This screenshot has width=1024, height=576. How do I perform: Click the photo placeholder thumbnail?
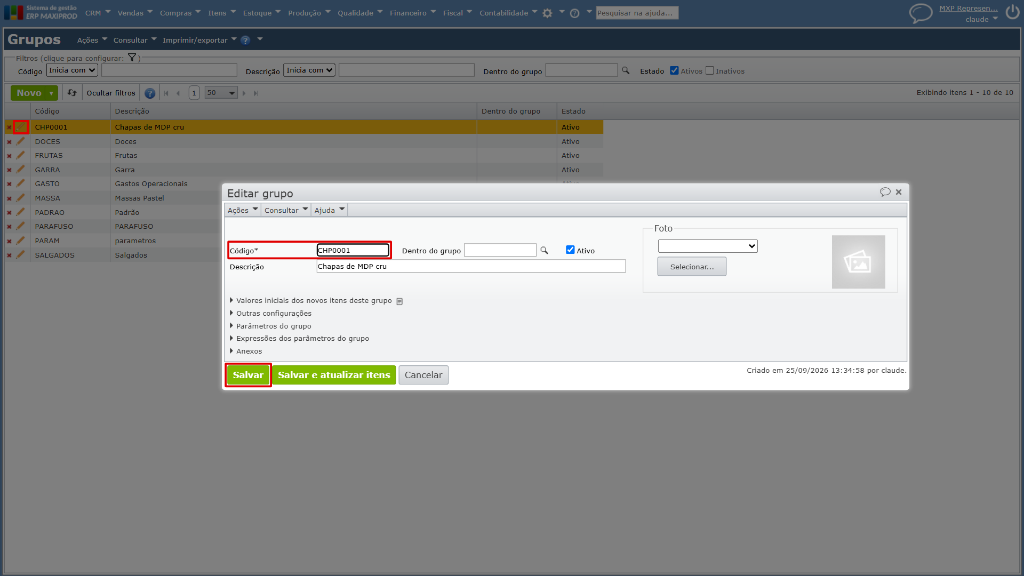pos(858,262)
